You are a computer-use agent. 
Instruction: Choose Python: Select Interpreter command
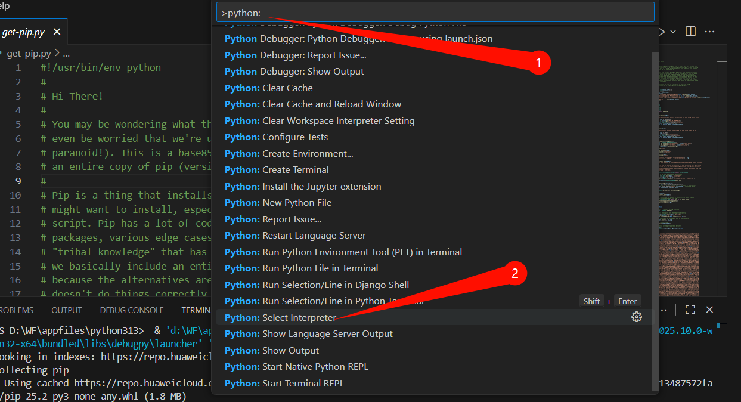435,317
